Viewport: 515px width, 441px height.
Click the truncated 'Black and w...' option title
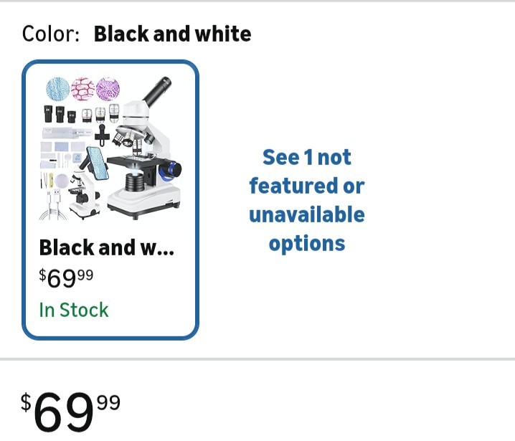pos(106,248)
